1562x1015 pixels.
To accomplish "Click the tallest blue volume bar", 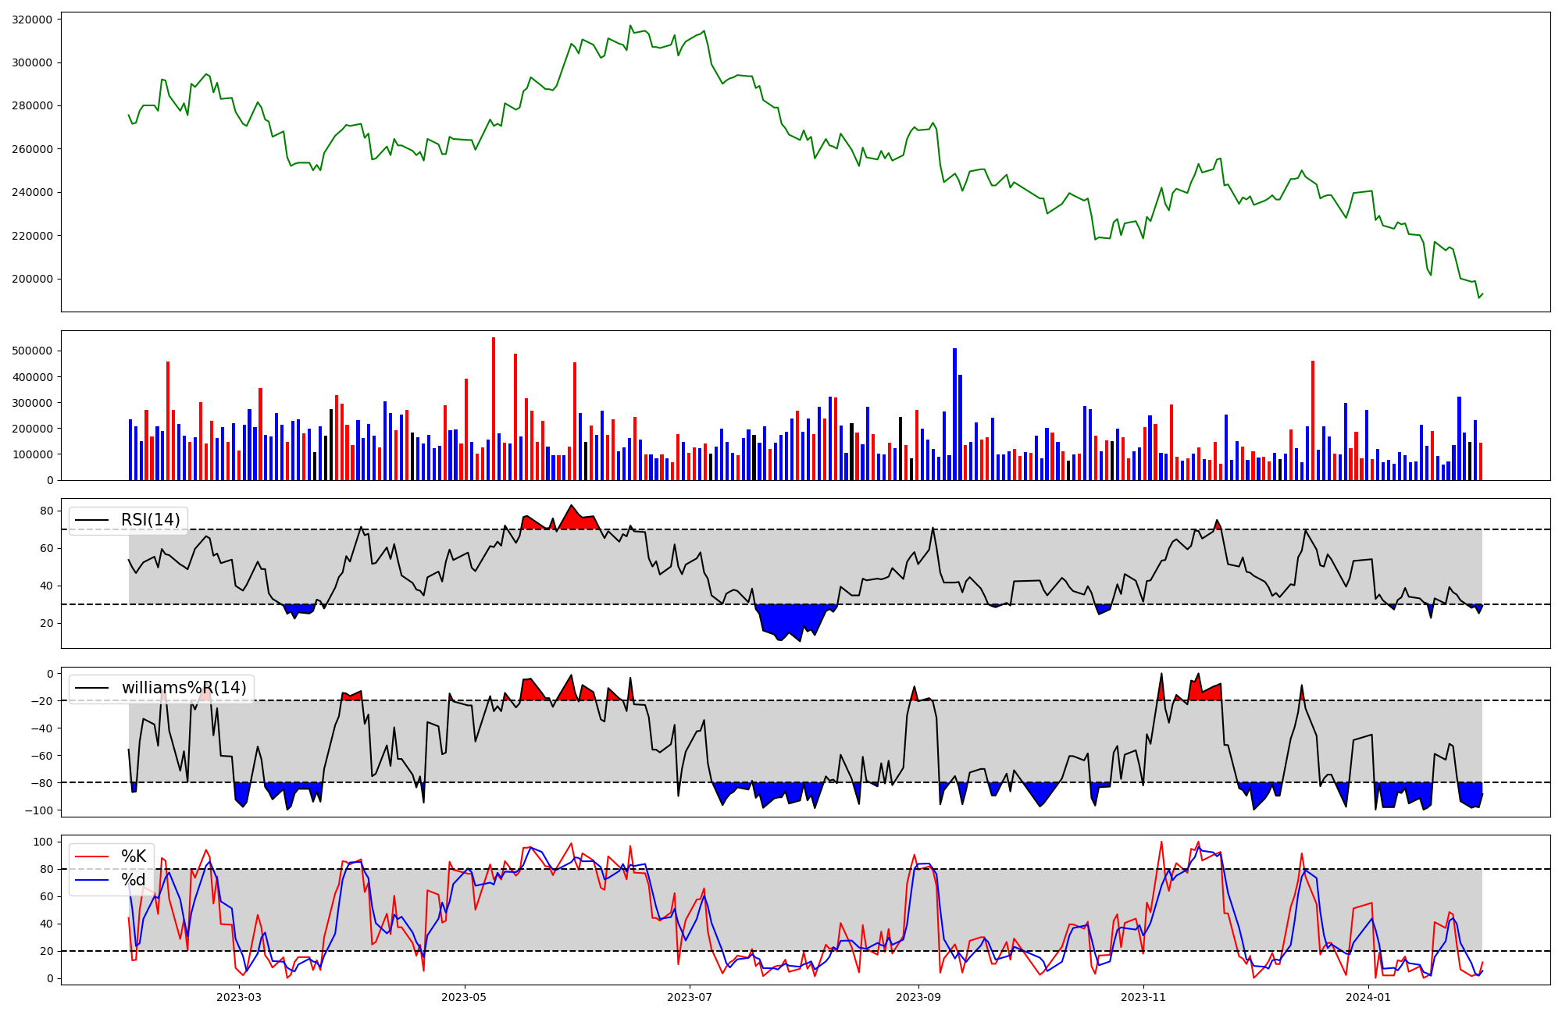I will click(x=954, y=415).
